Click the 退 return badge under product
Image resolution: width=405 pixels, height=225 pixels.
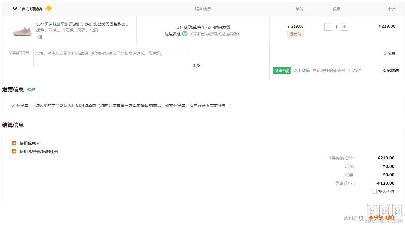click(x=39, y=37)
